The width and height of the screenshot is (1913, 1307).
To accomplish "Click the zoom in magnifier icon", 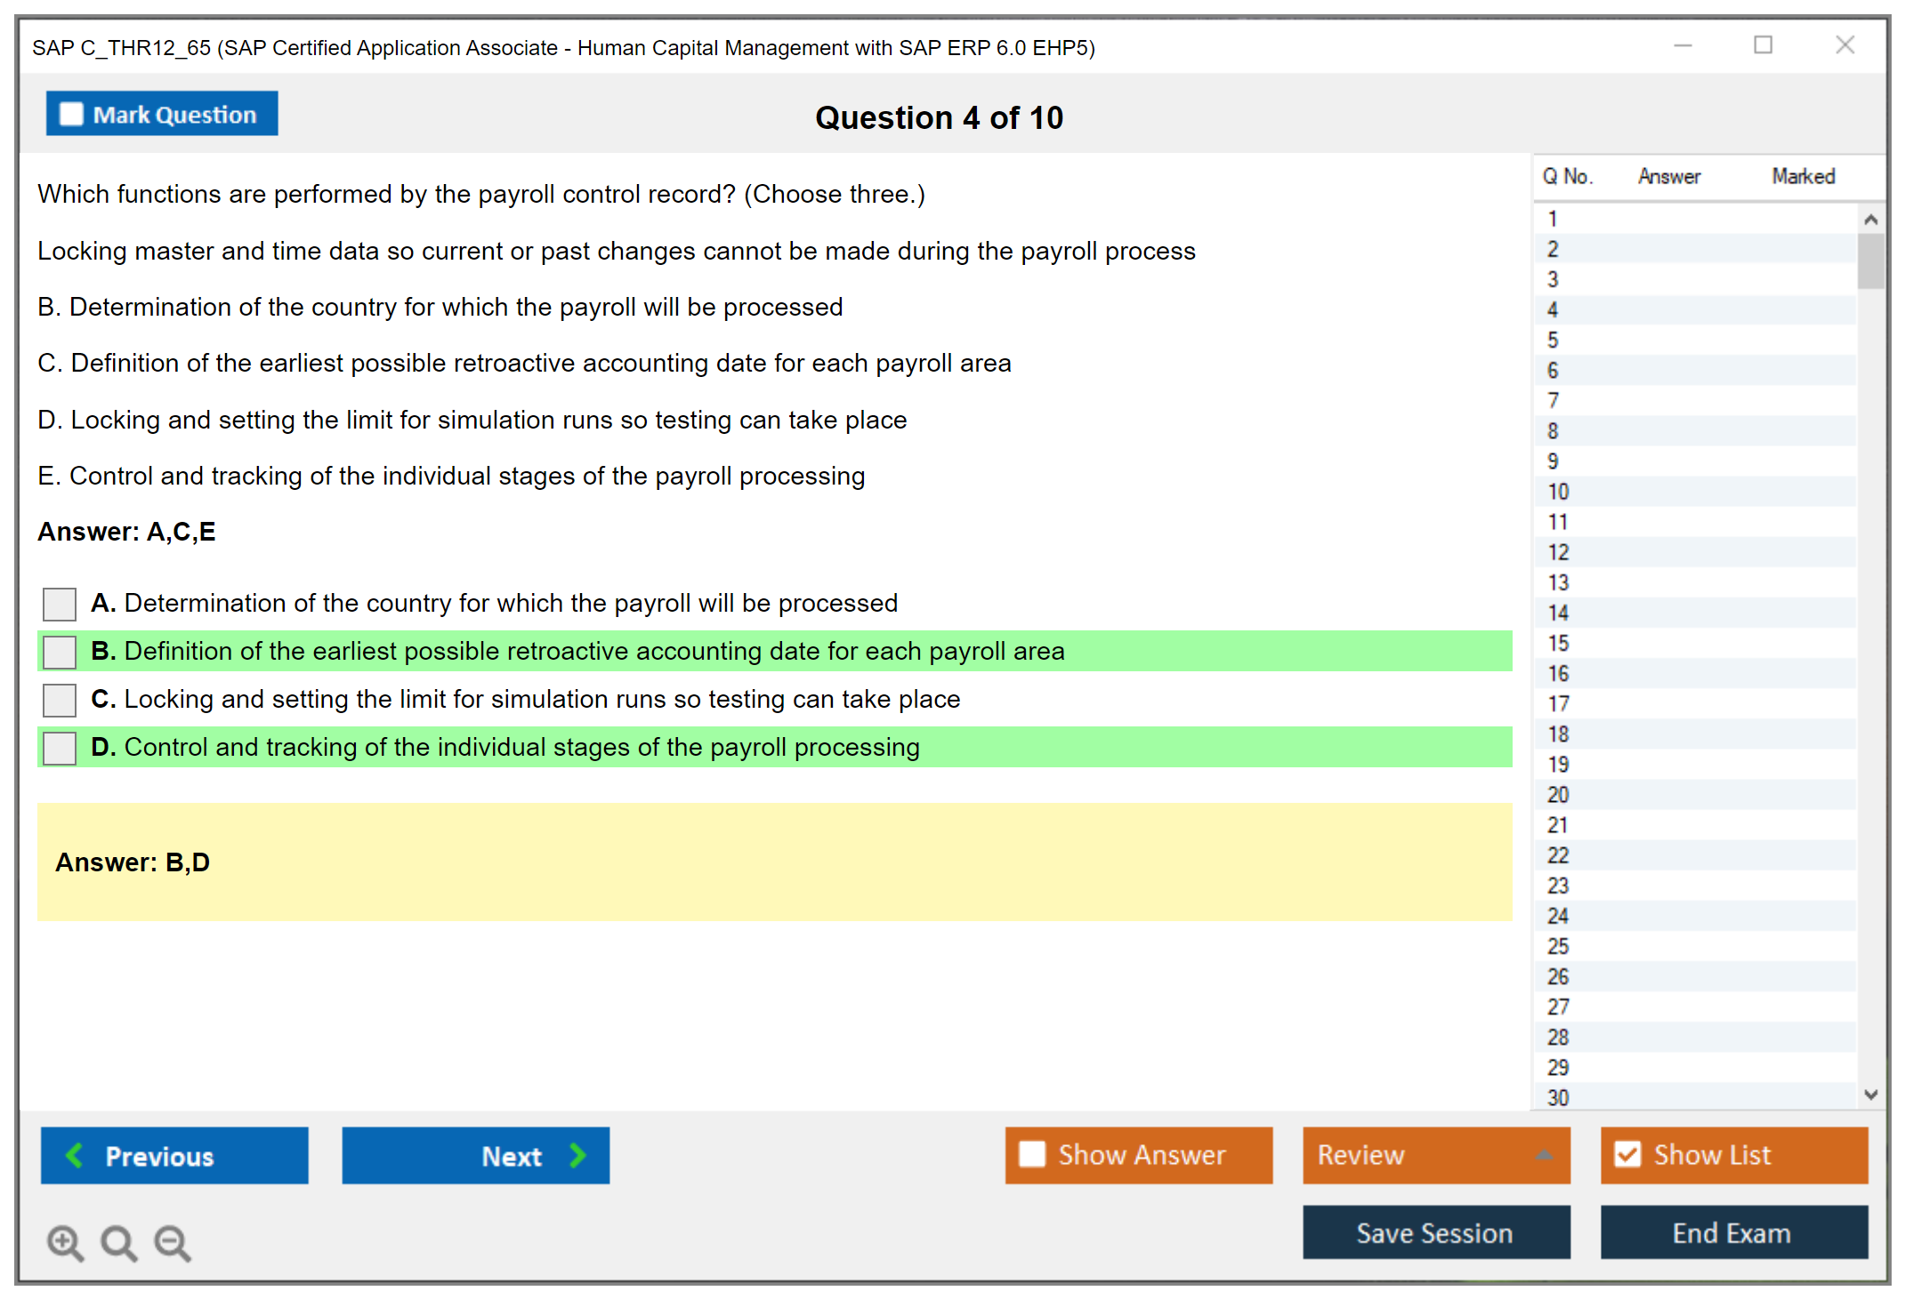I will 65,1242.
